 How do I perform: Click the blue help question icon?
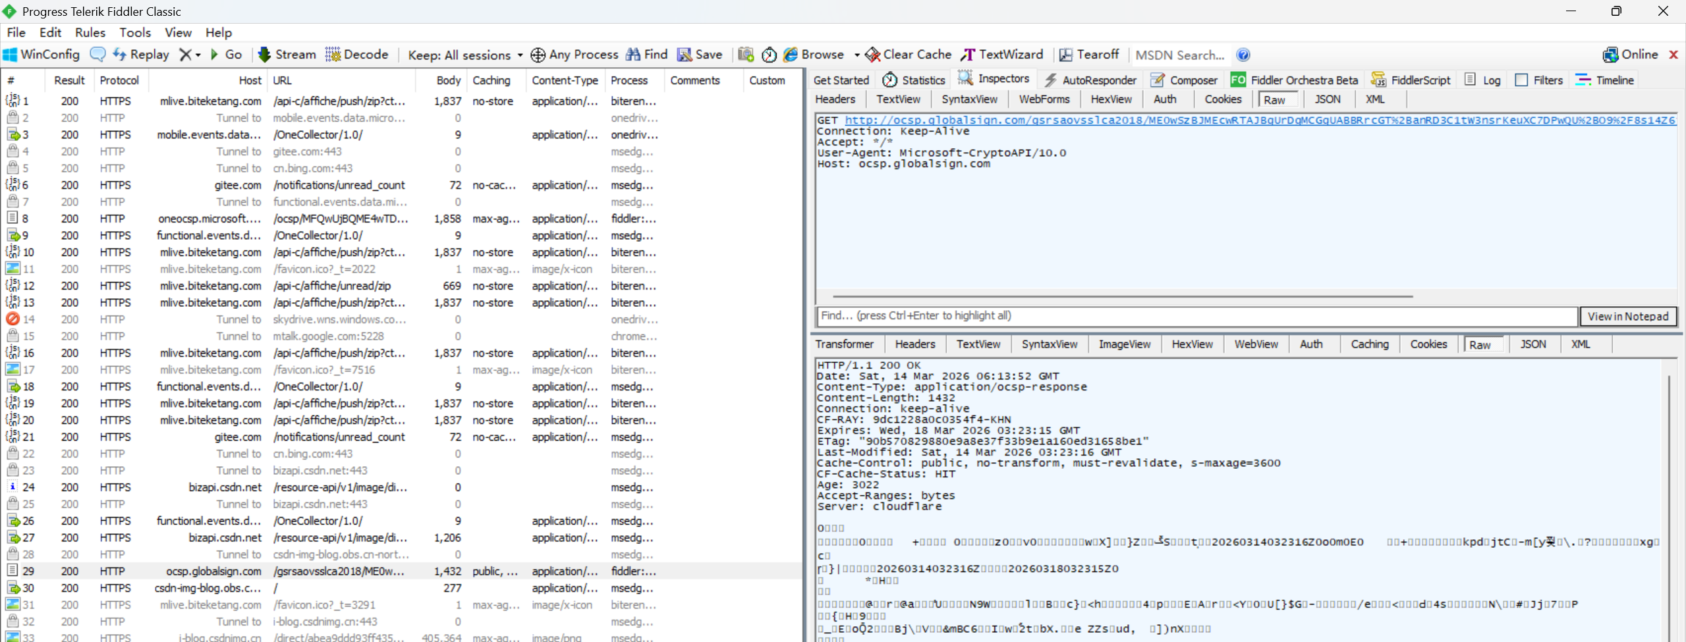1243,55
